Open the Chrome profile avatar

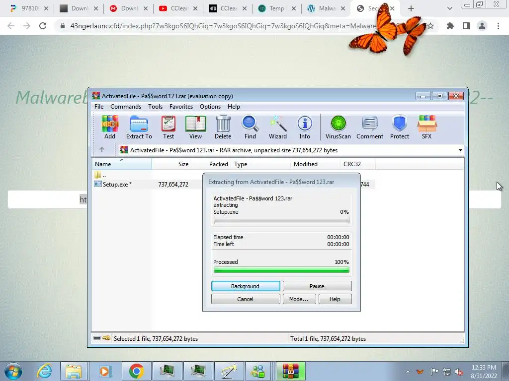(x=482, y=26)
